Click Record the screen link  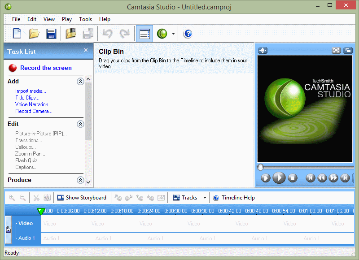[46, 68]
